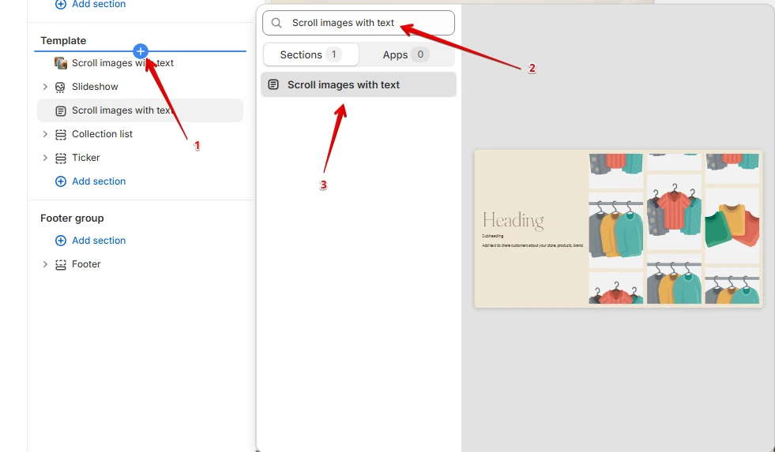Expand the Ticker section

[45, 158]
